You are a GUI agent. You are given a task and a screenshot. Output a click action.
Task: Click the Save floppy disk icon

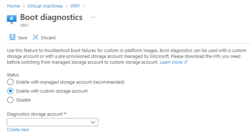pos(12,38)
